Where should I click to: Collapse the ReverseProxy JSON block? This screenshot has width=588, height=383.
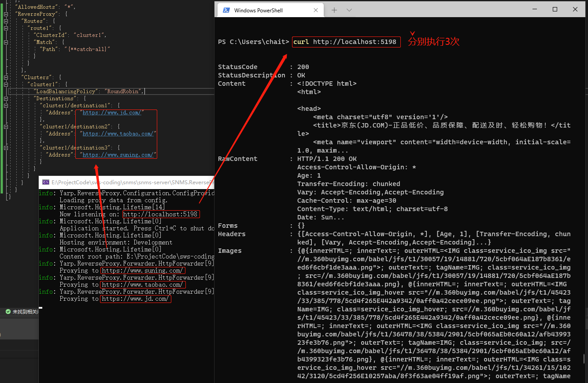coord(5,15)
